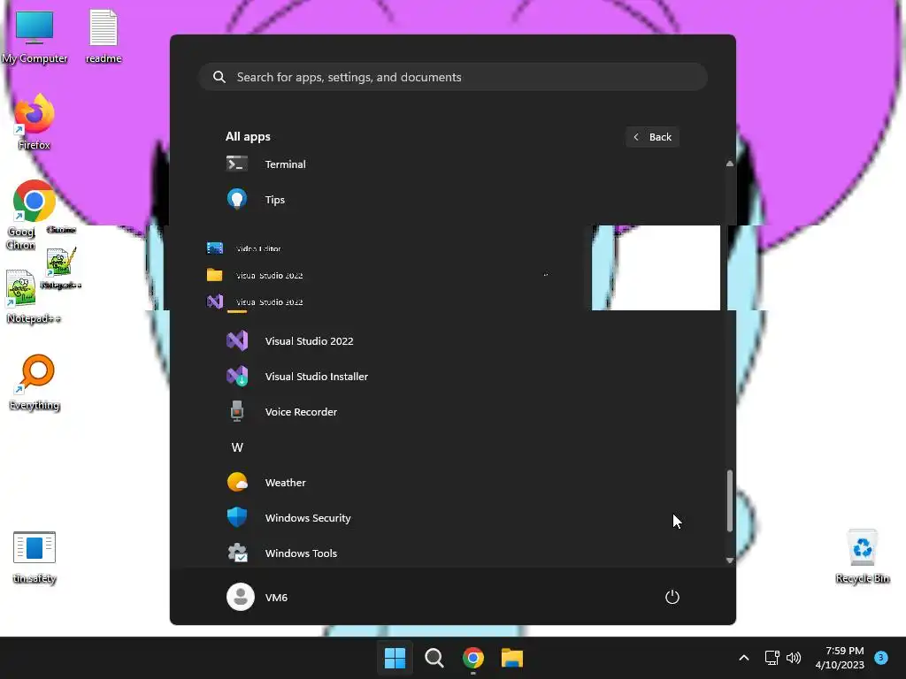Viewport: 906px width, 679px height.
Task: Select the Firefox desktop shortcut
Action: [35, 122]
